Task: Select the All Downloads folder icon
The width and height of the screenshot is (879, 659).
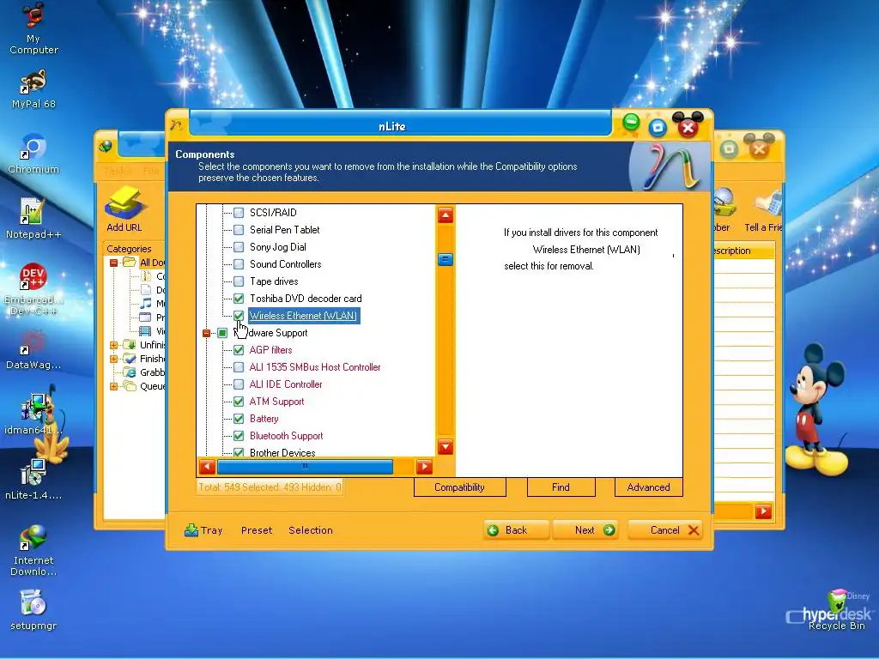Action: (x=130, y=263)
